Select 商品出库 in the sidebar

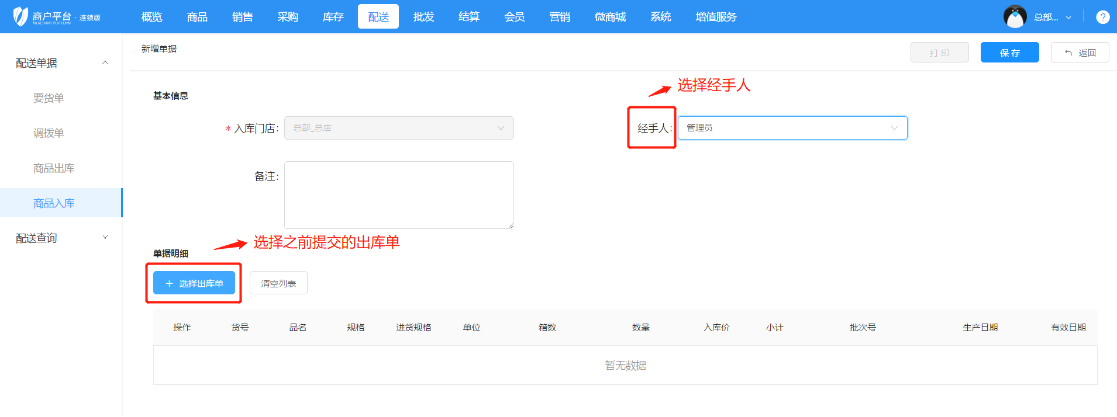click(x=54, y=168)
